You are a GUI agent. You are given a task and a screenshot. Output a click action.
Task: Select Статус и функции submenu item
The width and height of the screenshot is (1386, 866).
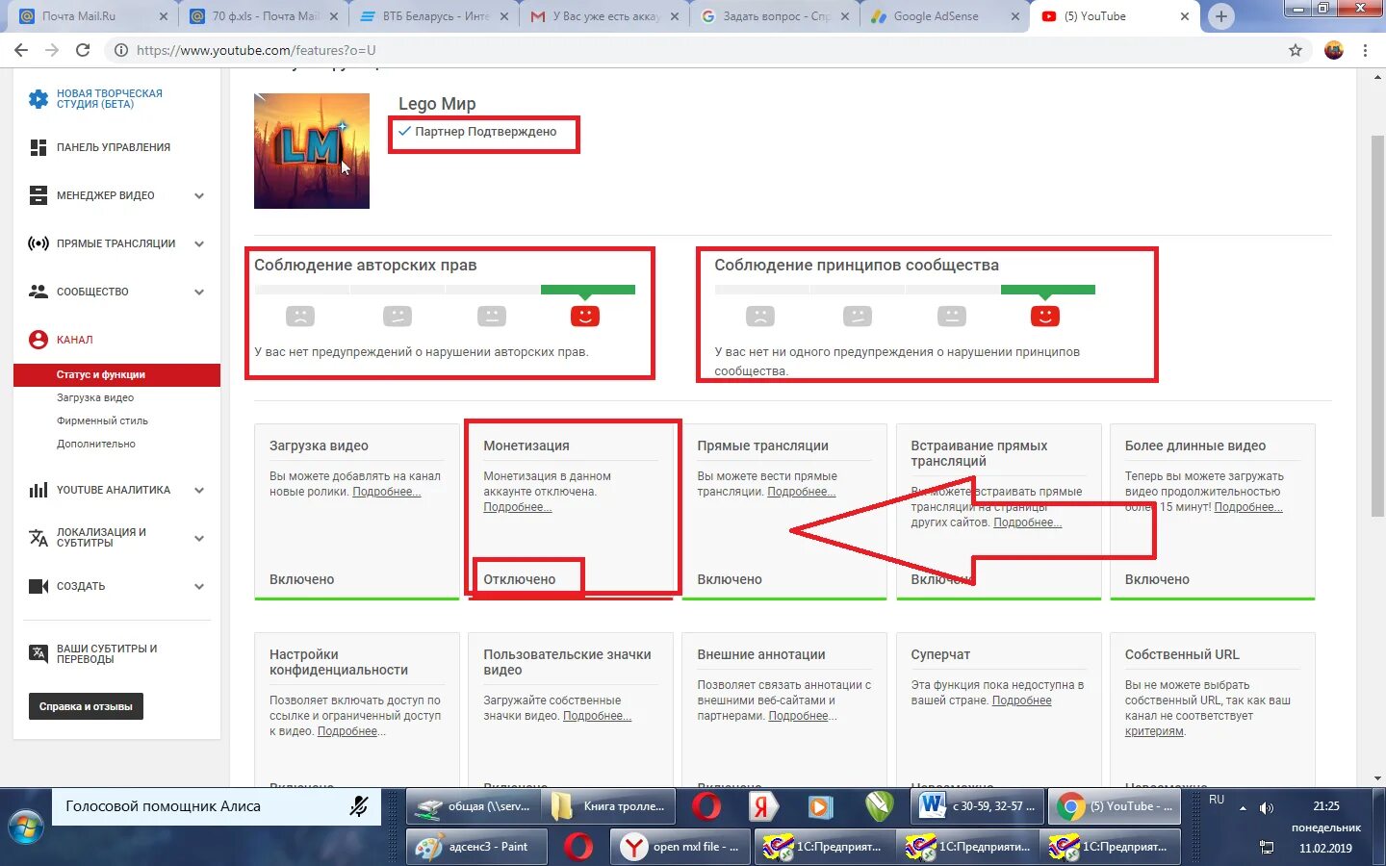click(x=116, y=374)
